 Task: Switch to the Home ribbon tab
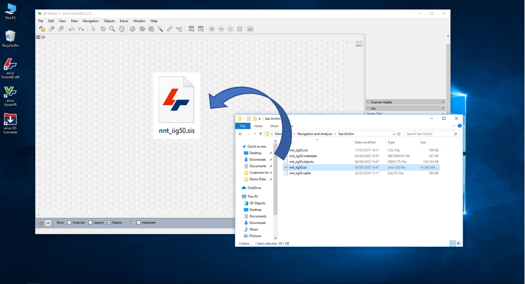coord(258,126)
